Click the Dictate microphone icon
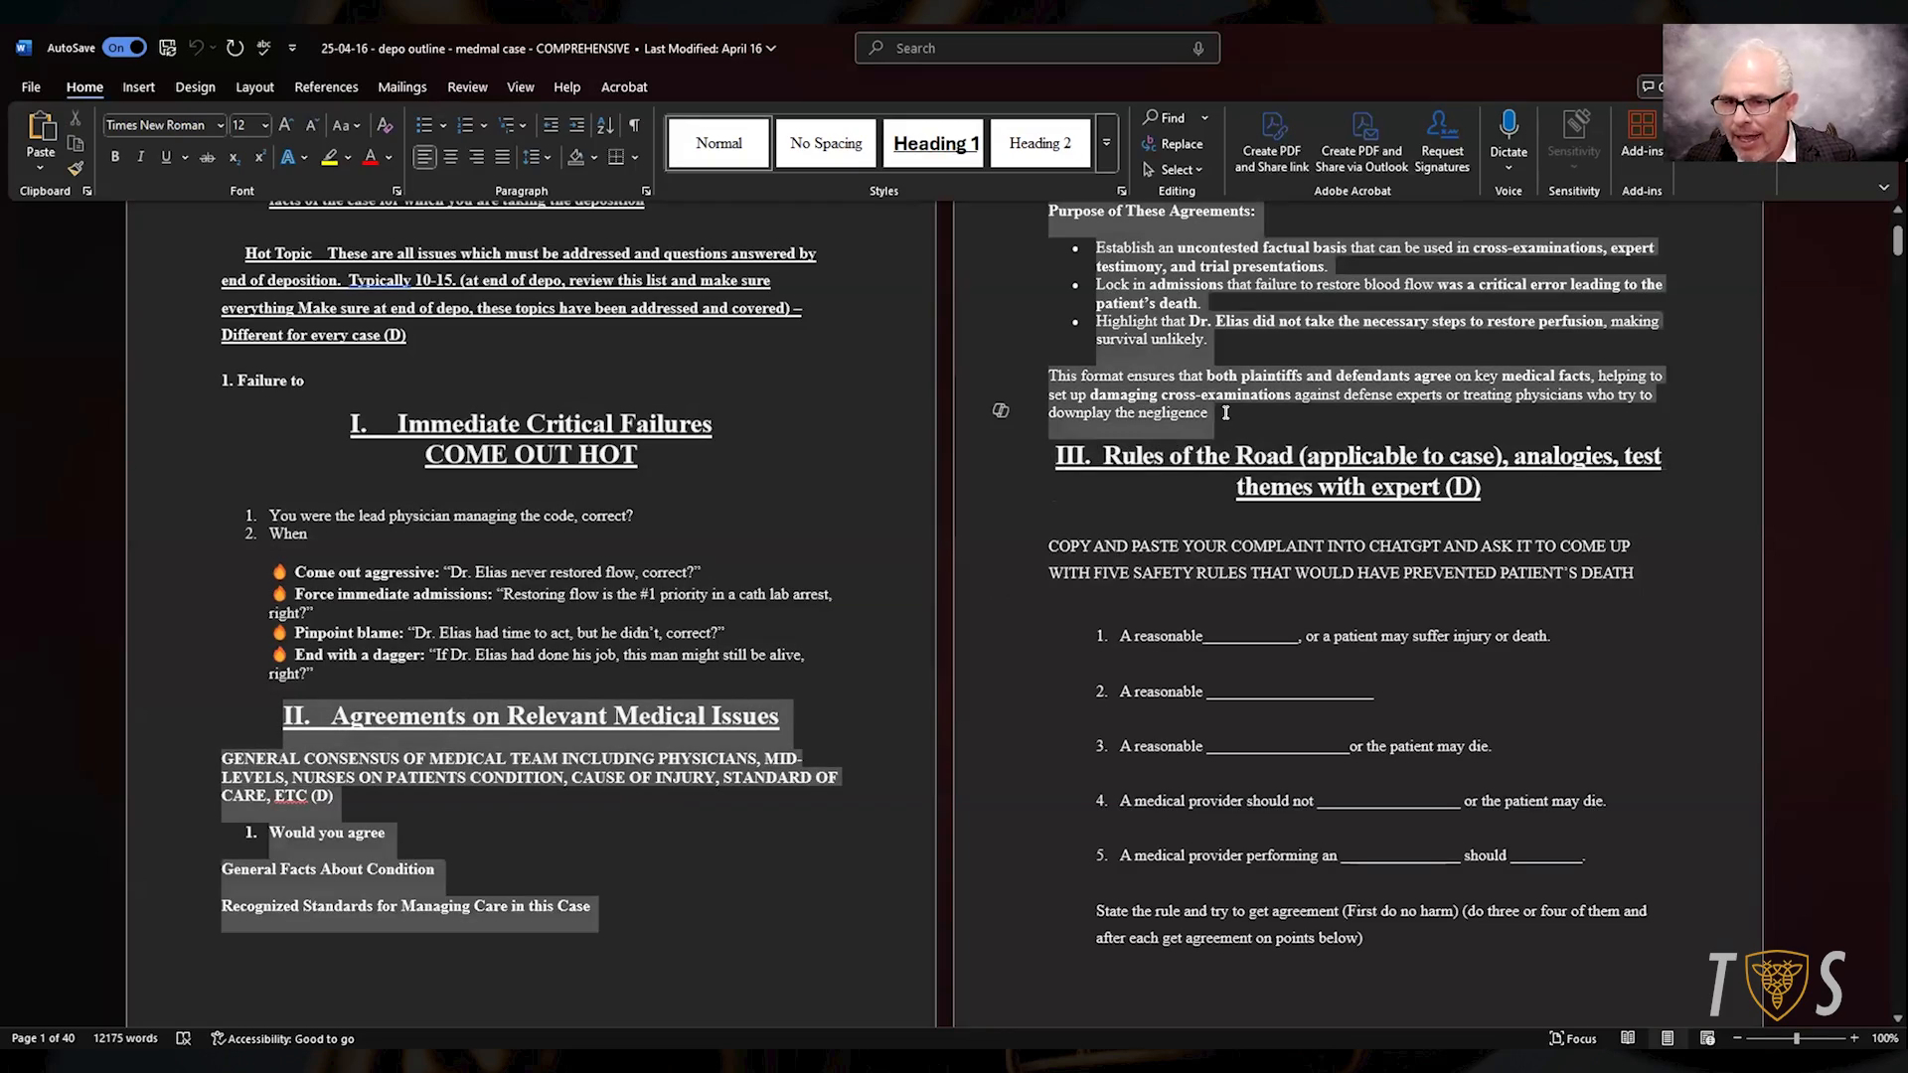 [x=1509, y=124]
